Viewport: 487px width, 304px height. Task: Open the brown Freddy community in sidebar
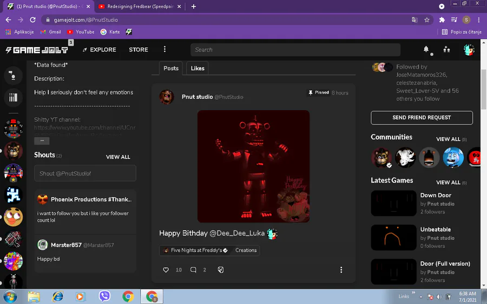click(x=13, y=150)
